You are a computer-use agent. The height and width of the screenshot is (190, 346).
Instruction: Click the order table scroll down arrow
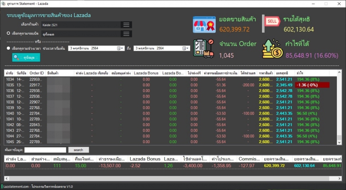tap(339, 143)
